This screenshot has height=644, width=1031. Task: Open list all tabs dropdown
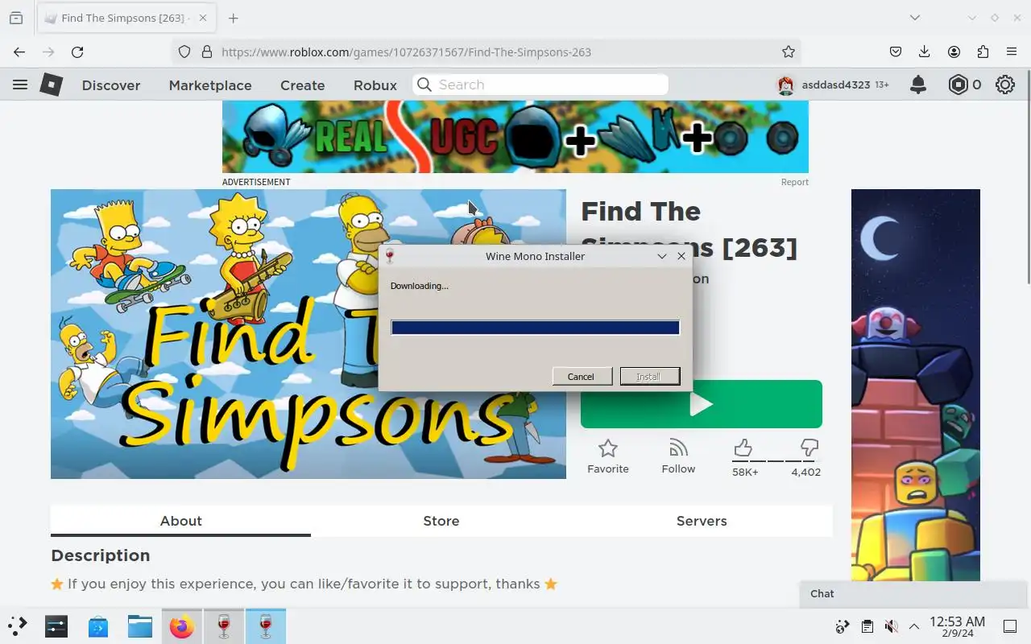pos(915,18)
